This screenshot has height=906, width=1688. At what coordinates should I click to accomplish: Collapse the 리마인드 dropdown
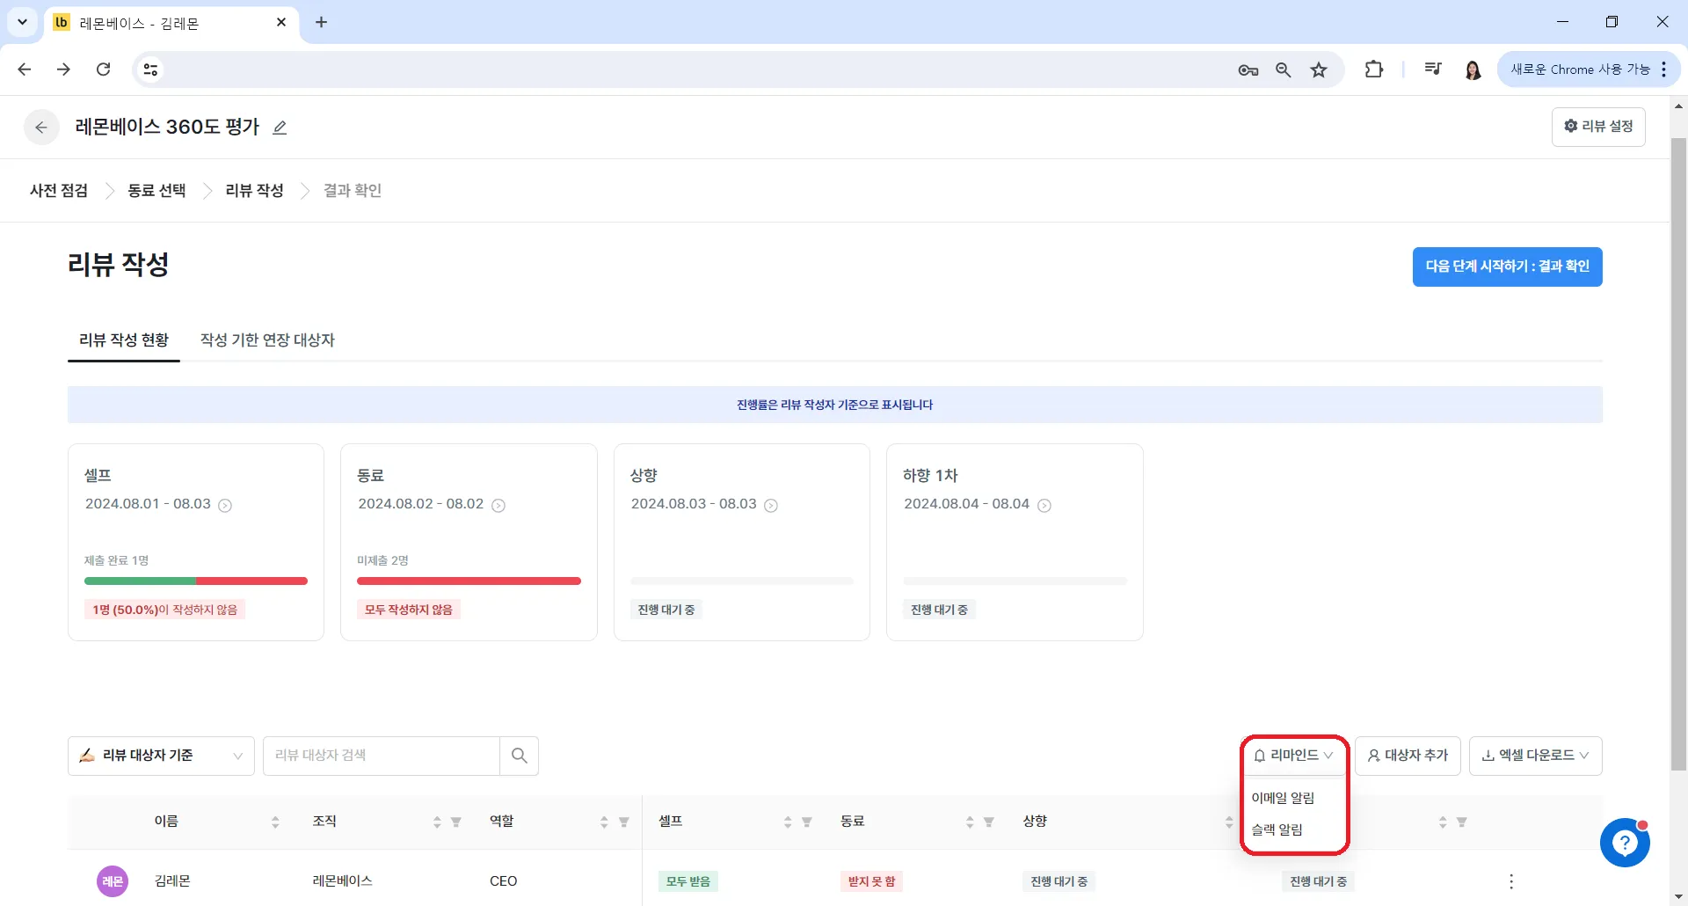pyautogui.click(x=1293, y=756)
